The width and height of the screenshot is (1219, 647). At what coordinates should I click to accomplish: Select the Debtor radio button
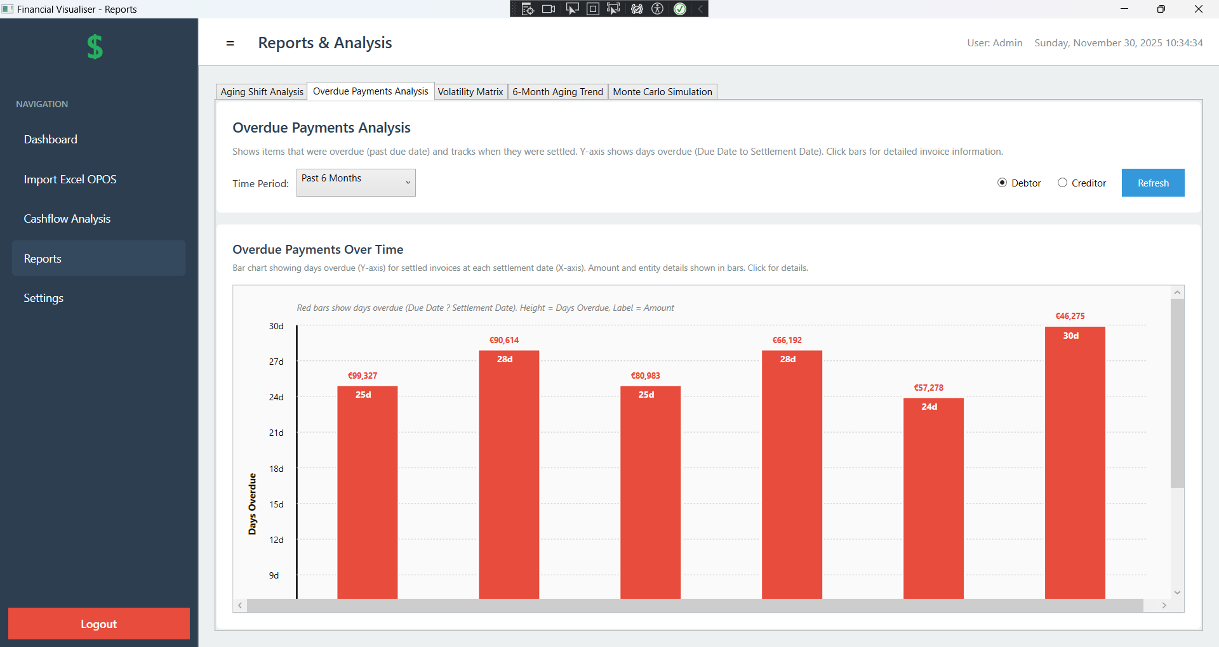coord(1002,183)
